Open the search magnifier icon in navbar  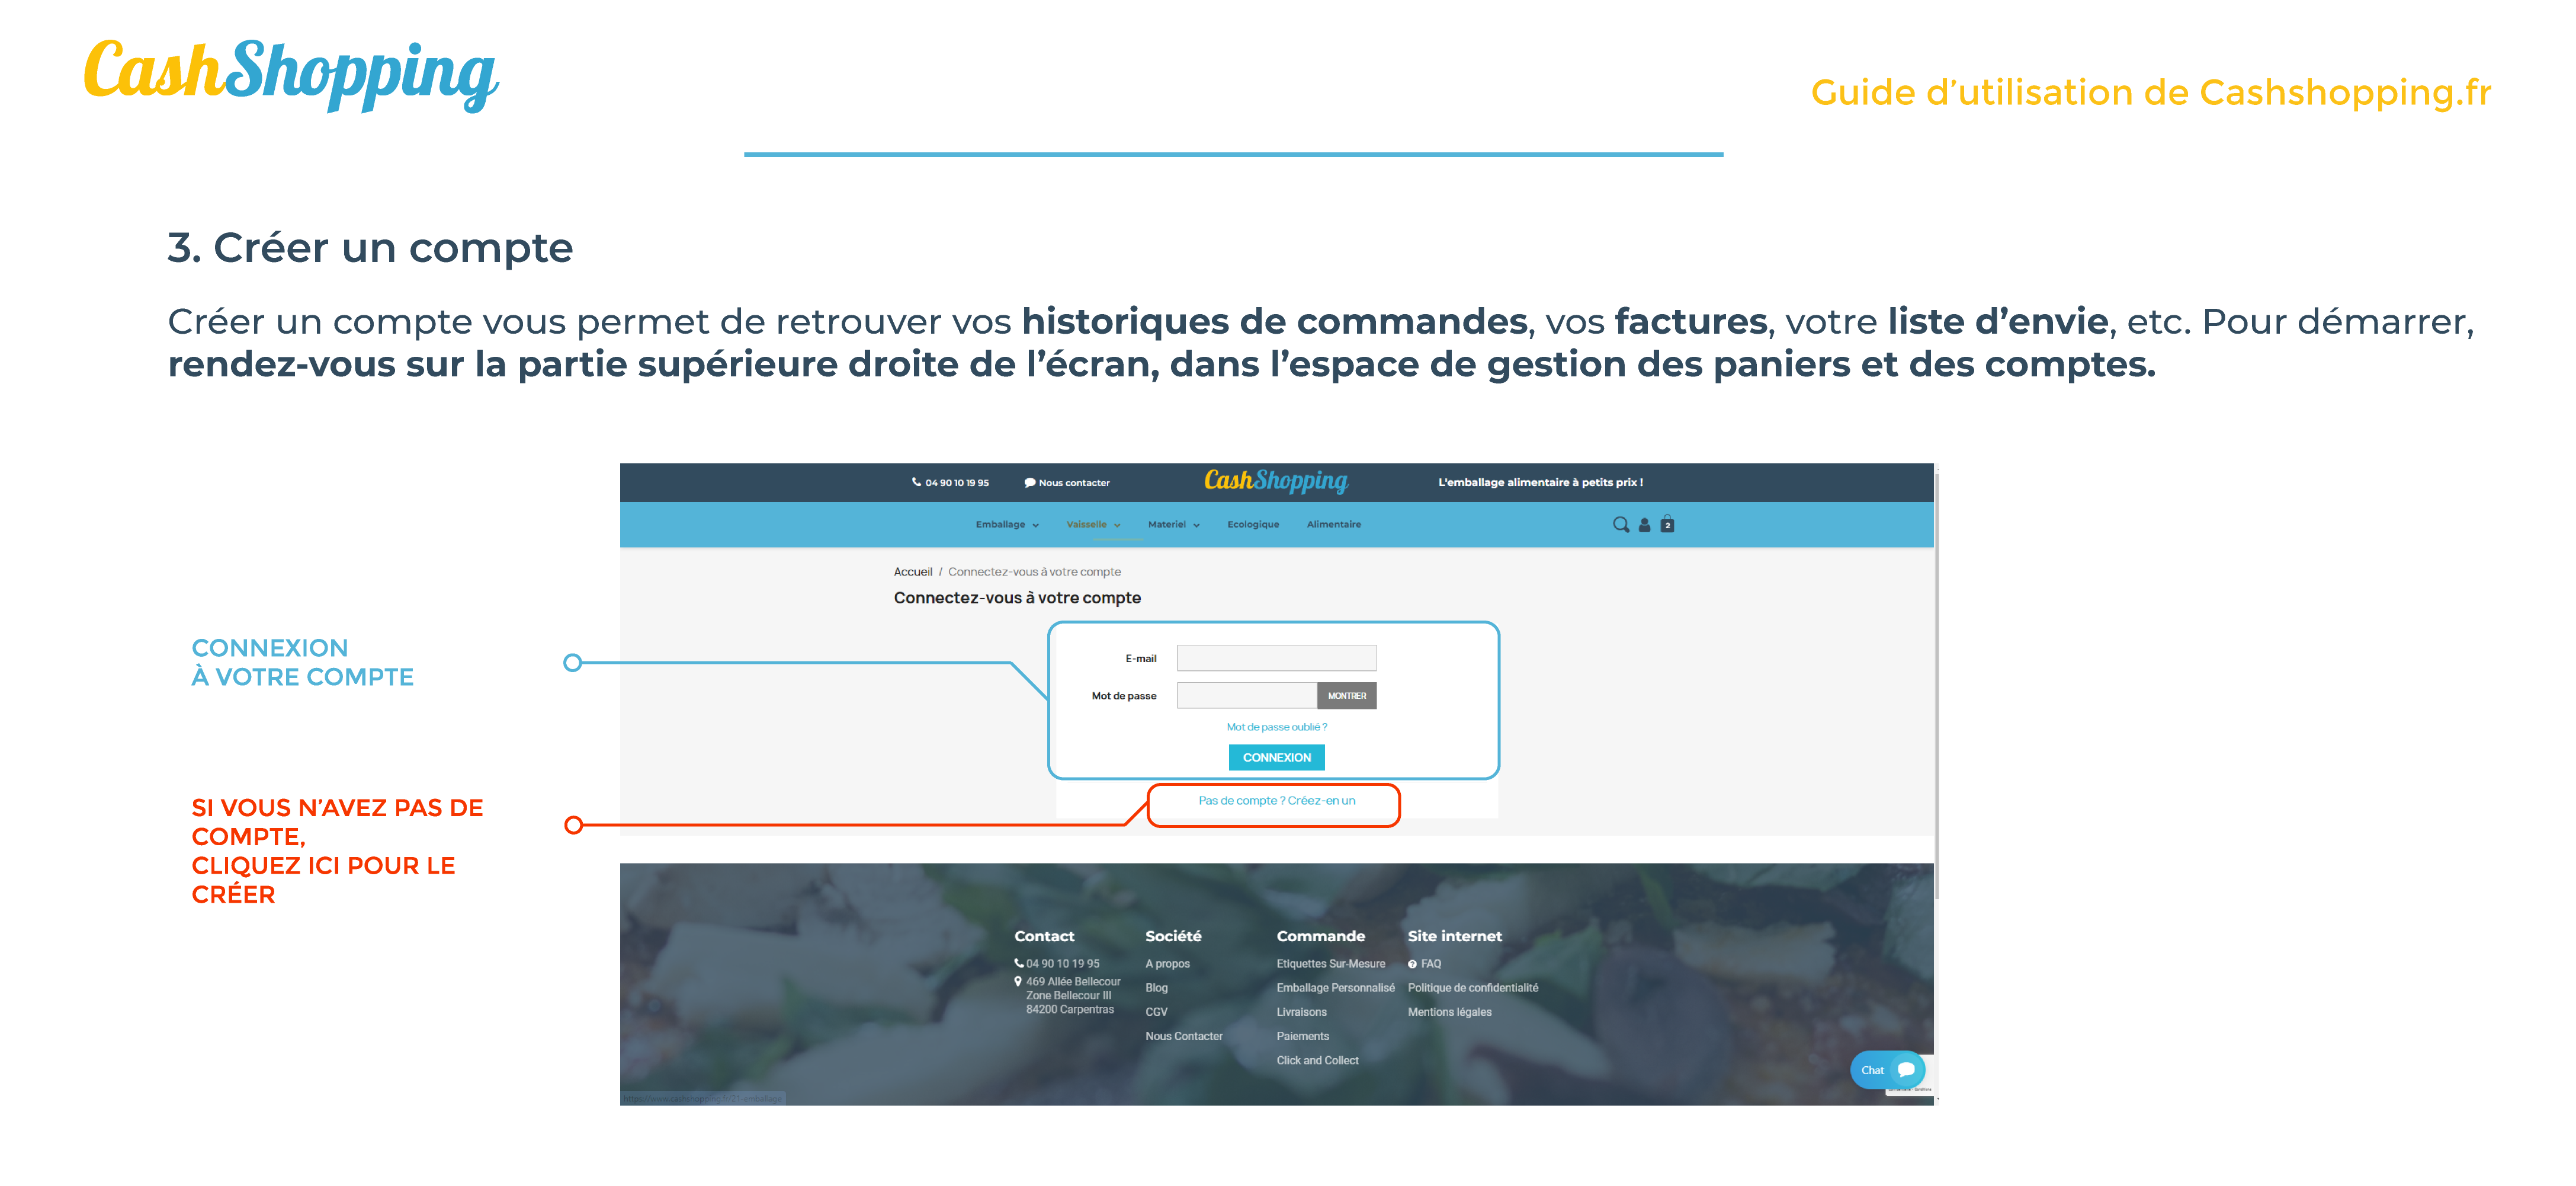pyautogui.click(x=1620, y=525)
